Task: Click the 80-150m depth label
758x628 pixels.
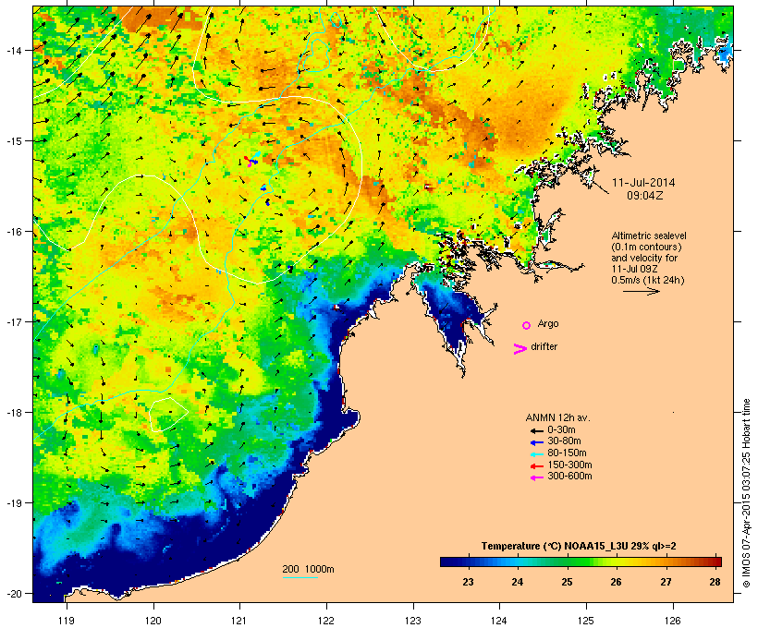Action: tap(567, 453)
